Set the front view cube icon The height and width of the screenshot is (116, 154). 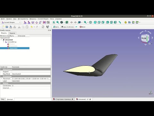(x=95, y=22)
